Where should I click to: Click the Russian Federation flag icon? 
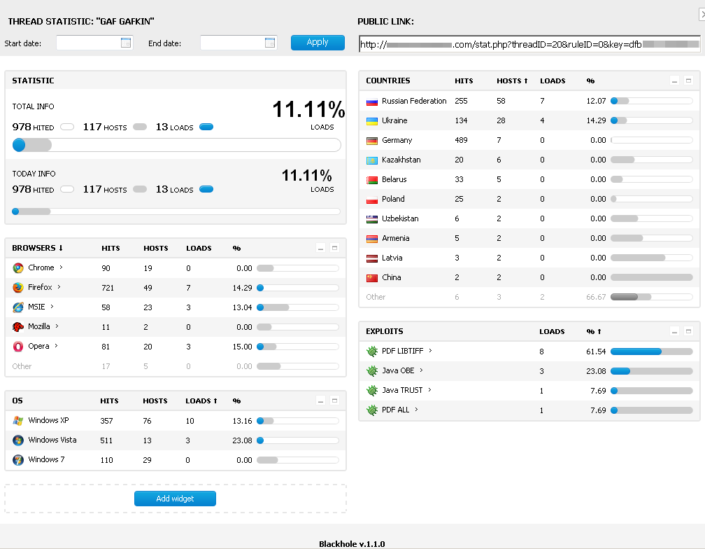(372, 102)
